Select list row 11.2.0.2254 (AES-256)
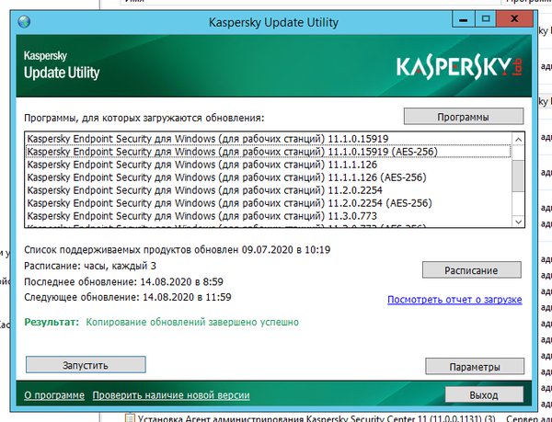The image size is (552, 422). click(269, 203)
